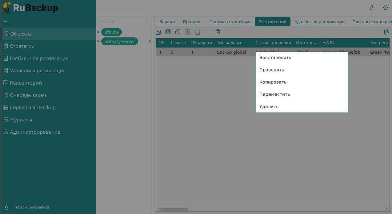This screenshot has width=392, height=214.
Task: Choose Восстановить from the context menu
Action: [x=275, y=58]
